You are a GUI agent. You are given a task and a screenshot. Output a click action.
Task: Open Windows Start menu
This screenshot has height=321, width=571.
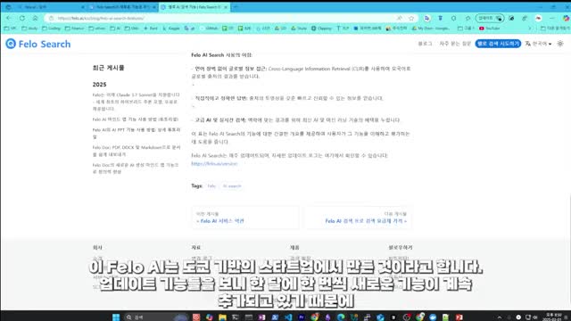click(116, 317)
